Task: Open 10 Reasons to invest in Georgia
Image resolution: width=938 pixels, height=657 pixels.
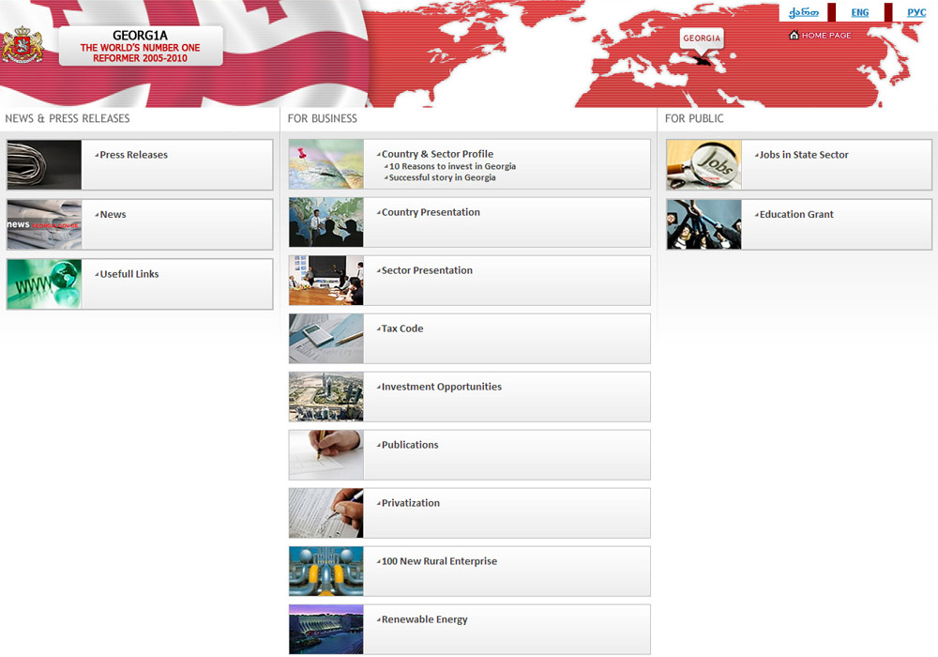Action: click(x=452, y=166)
